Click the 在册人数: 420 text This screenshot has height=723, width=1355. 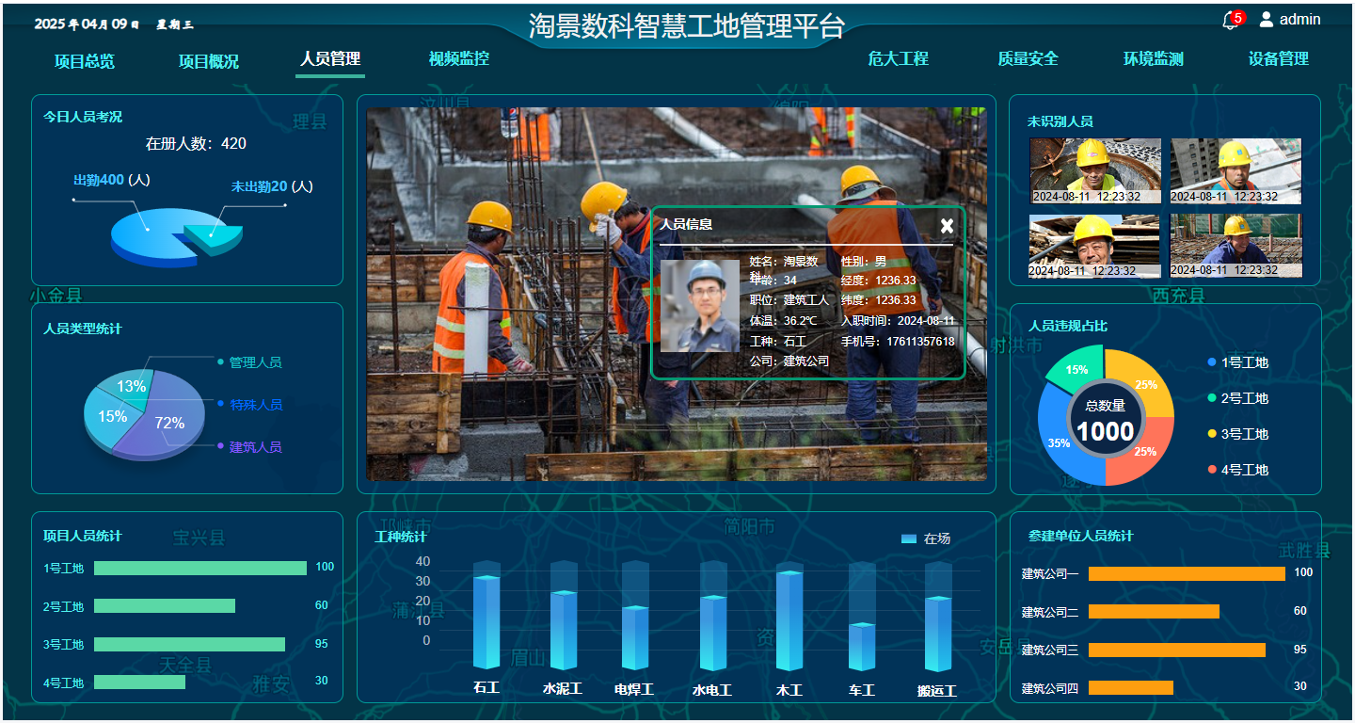pos(196,144)
